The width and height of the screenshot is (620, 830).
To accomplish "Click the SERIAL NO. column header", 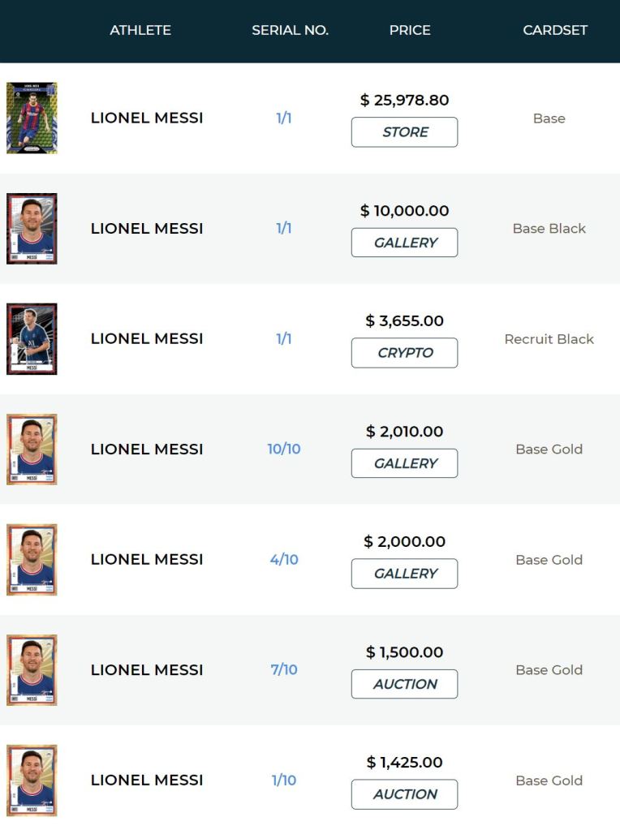I will point(290,30).
